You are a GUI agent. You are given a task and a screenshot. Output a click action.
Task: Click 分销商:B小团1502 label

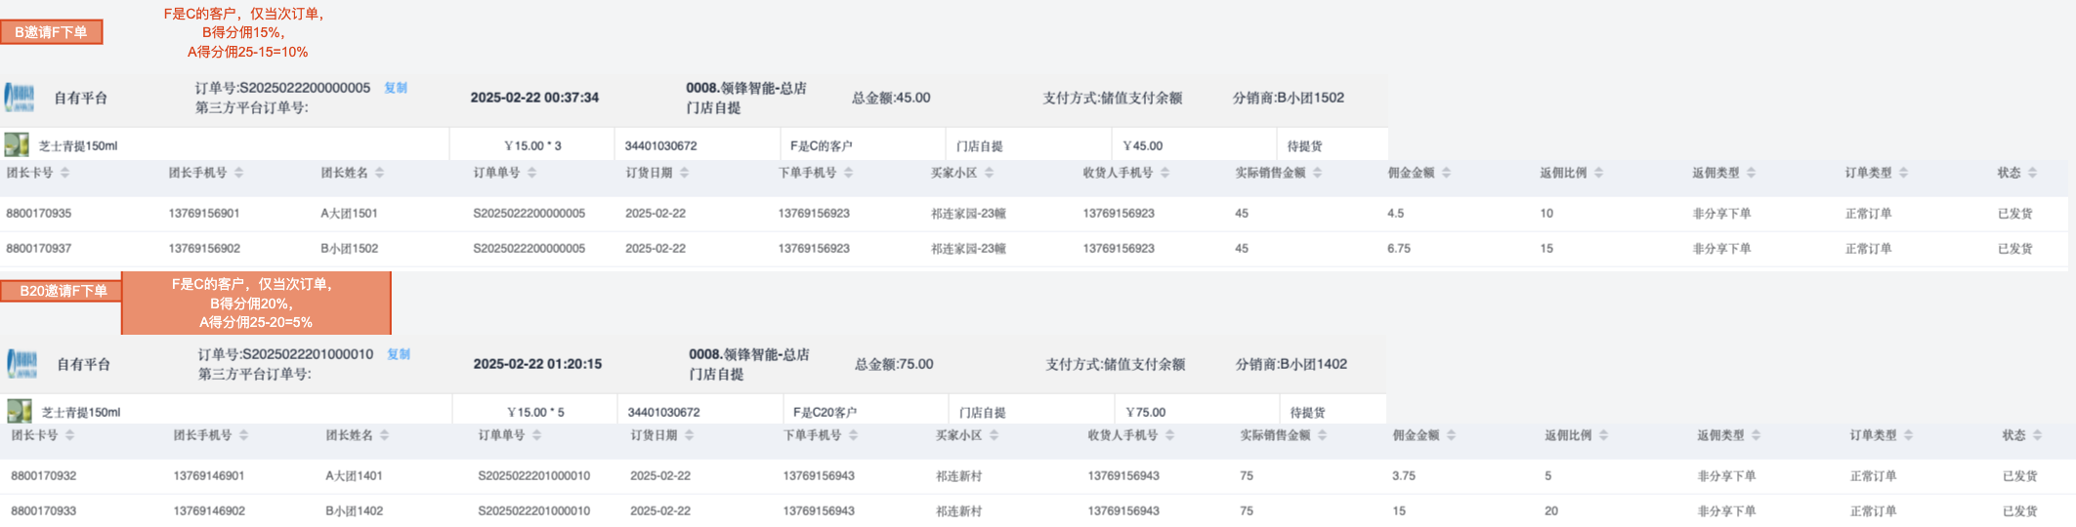coord(1289,98)
